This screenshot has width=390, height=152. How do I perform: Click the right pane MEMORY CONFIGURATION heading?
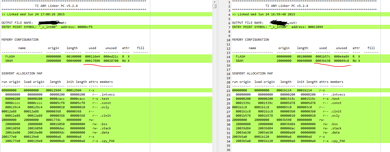(x=251, y=40)
